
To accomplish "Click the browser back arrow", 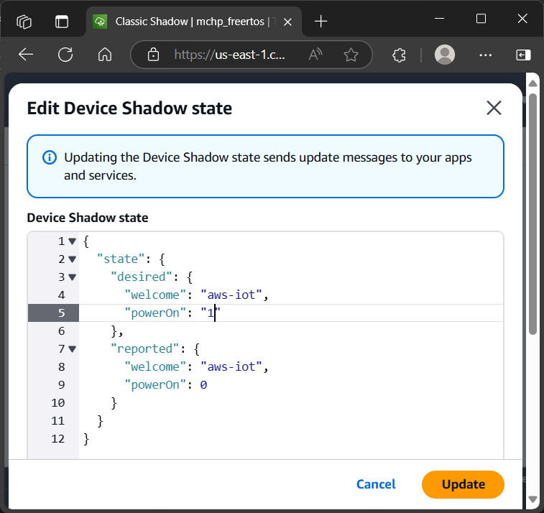I will [26, 55].
